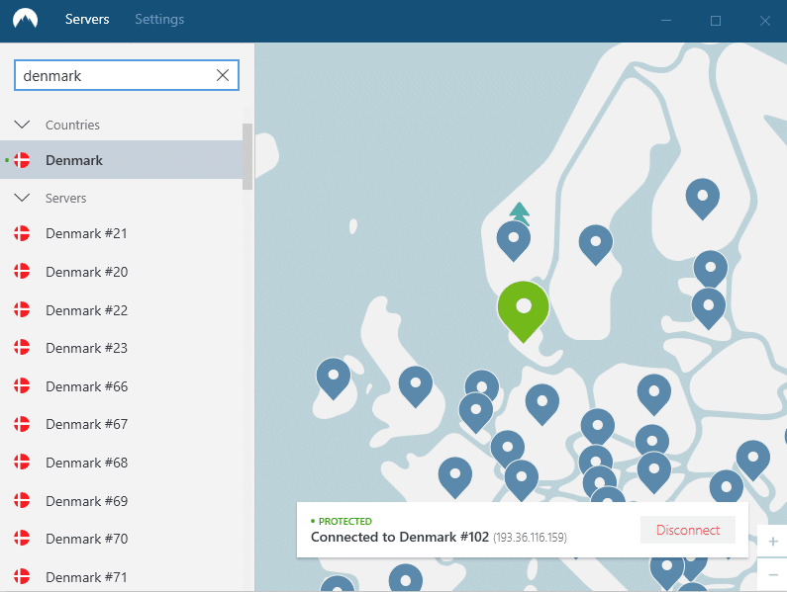Connect to Denmark #68 server
The width and height of the screenshot is (787, 592).
(x=122, y=463)
